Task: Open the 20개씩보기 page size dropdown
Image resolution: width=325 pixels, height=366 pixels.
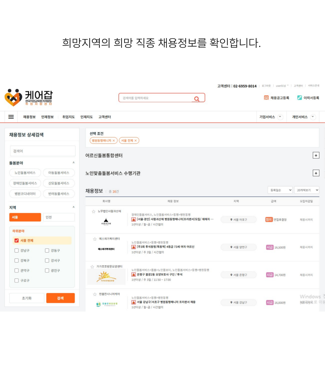Action: point(307,190)
